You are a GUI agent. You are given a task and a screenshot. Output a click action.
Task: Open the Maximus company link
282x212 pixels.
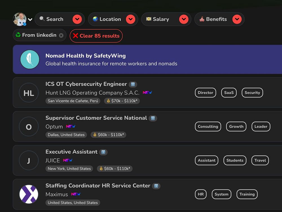57,194
